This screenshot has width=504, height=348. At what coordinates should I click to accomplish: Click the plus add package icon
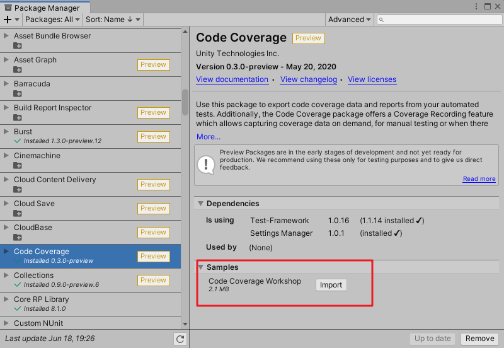[8, 20]
